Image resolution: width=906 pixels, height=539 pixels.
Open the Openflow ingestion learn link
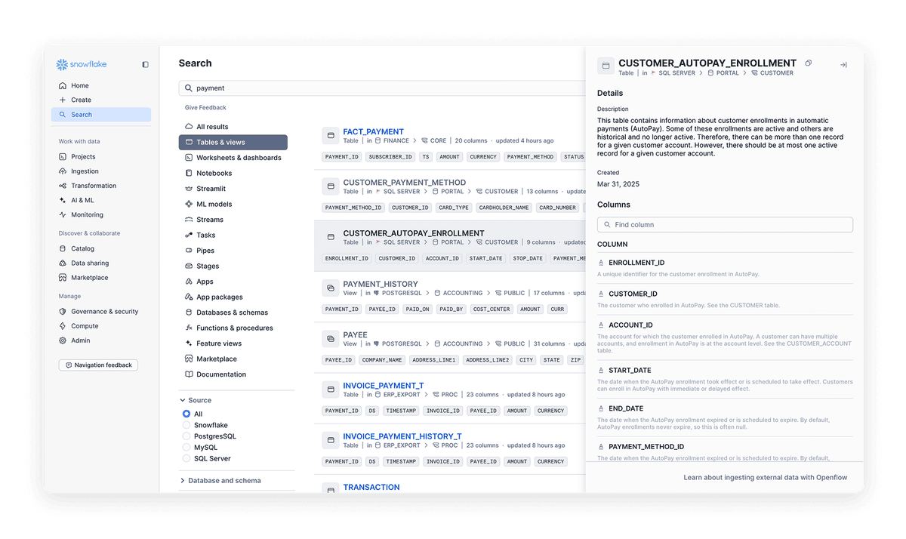pyautogui.click(x=765, y=477)
